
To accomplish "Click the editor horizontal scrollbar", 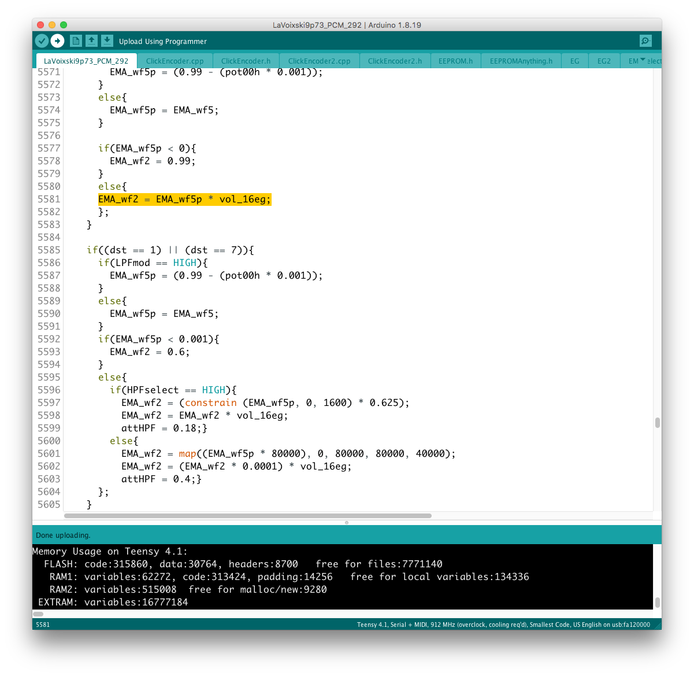I will click(x=247, y=515).
